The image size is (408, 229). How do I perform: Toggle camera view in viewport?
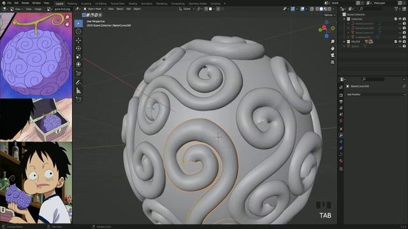pos(333,55)
